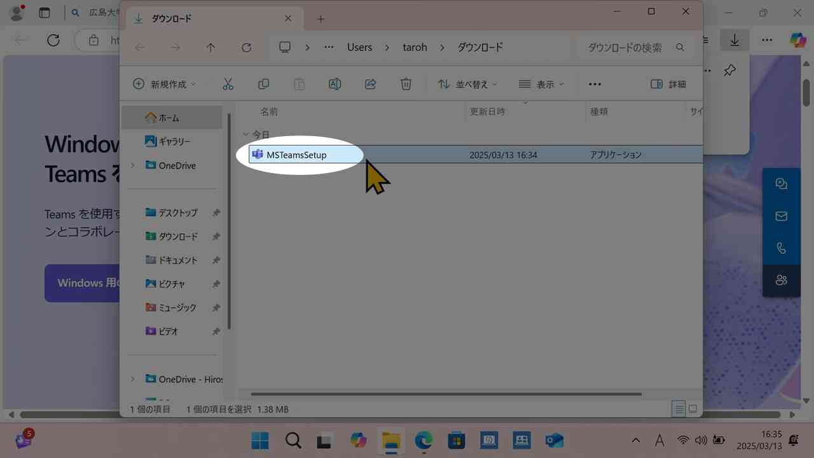Viewport: 814px width, 458px height.
Task: Click inside the ダウンロードの検索 search box
Action: [x=626, y=47]
